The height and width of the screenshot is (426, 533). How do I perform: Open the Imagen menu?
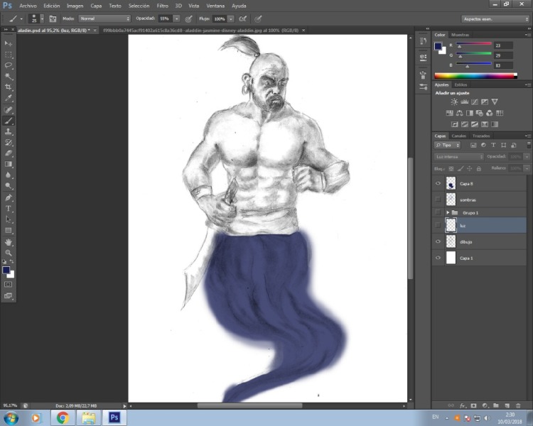(x=75, y=6)
